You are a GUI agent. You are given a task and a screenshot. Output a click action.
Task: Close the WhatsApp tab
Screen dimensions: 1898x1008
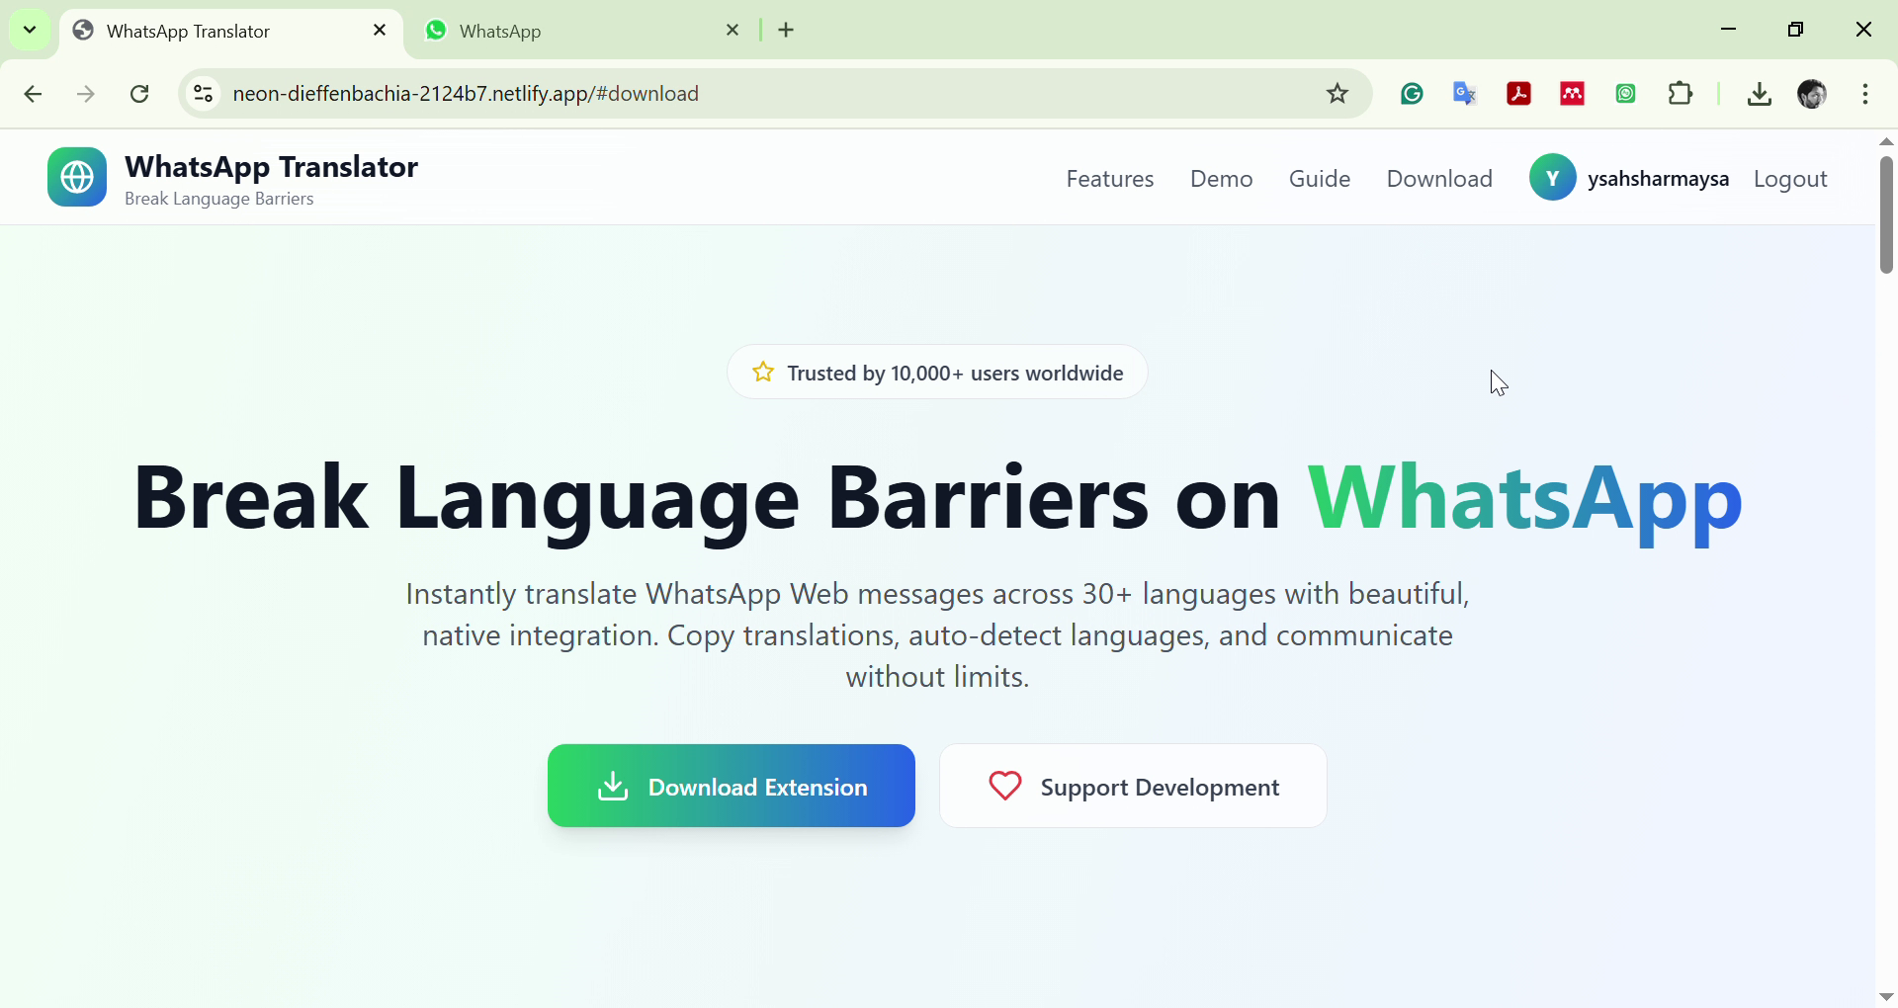click(733, 31)
